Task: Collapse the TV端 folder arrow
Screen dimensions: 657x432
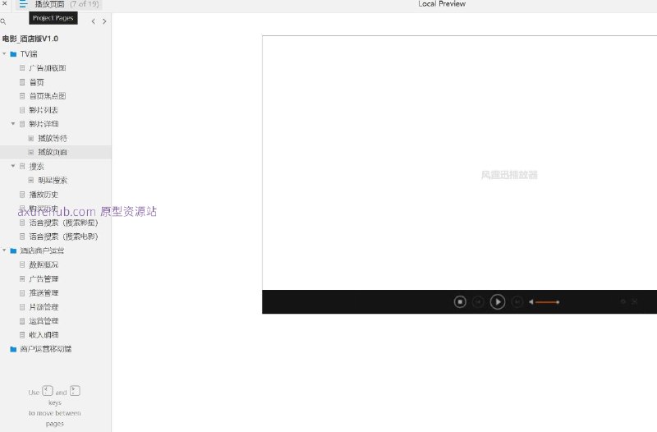Action: [x=4, y=53]
